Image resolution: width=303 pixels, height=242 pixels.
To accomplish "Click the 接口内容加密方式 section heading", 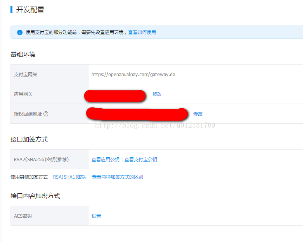I will (x=35, y=196).
